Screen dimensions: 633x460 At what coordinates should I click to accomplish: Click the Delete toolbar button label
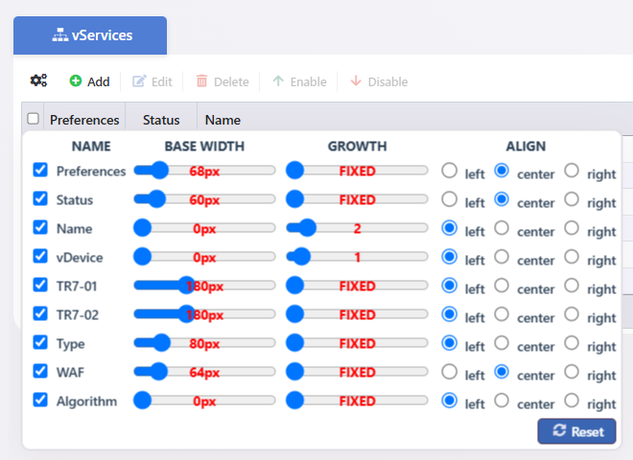231,81
